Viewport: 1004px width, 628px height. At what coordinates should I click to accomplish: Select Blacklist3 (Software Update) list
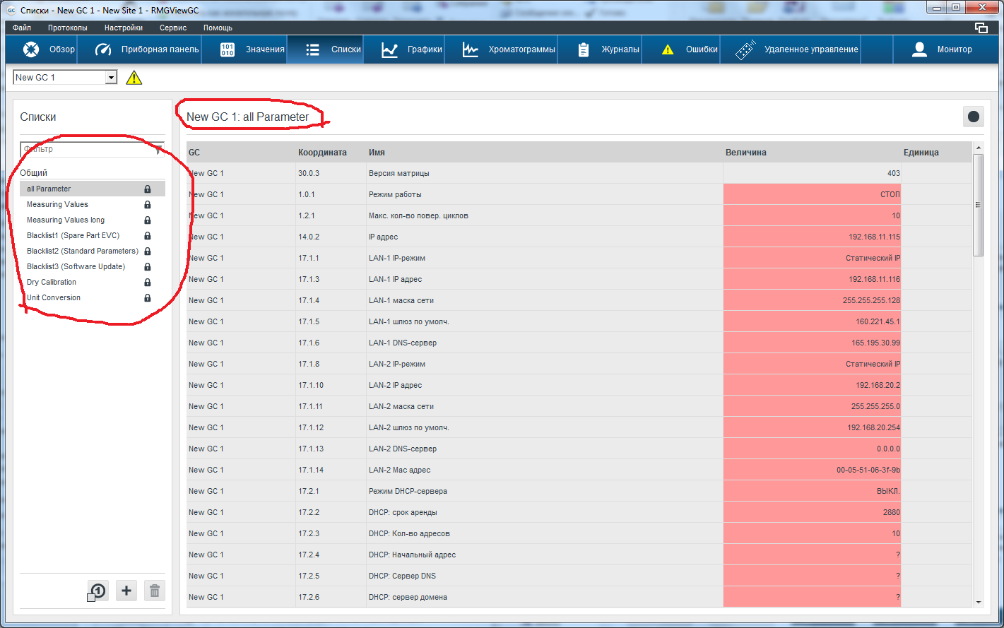point(76,267)
